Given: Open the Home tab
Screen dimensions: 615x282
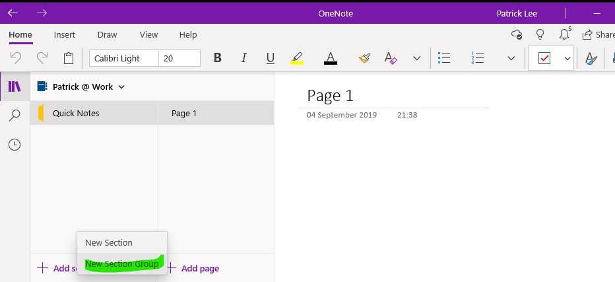Looking at the screenshot, I should [x=20, y=34].
